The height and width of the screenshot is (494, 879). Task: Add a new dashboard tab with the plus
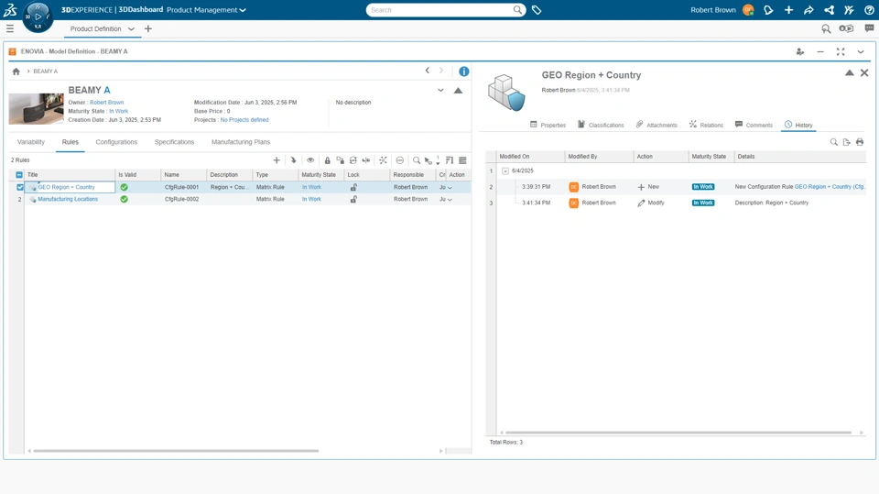pos(148,28)
